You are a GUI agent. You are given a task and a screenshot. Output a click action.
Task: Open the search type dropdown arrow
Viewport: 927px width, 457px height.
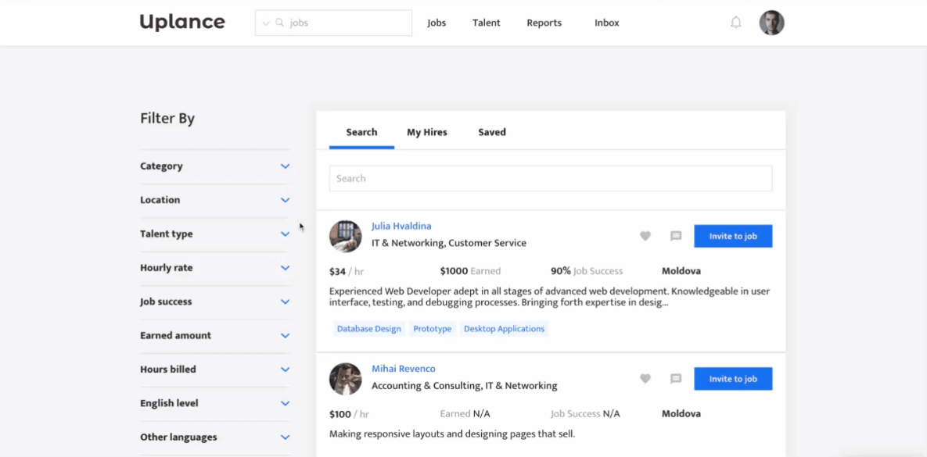tap(266, 23)
